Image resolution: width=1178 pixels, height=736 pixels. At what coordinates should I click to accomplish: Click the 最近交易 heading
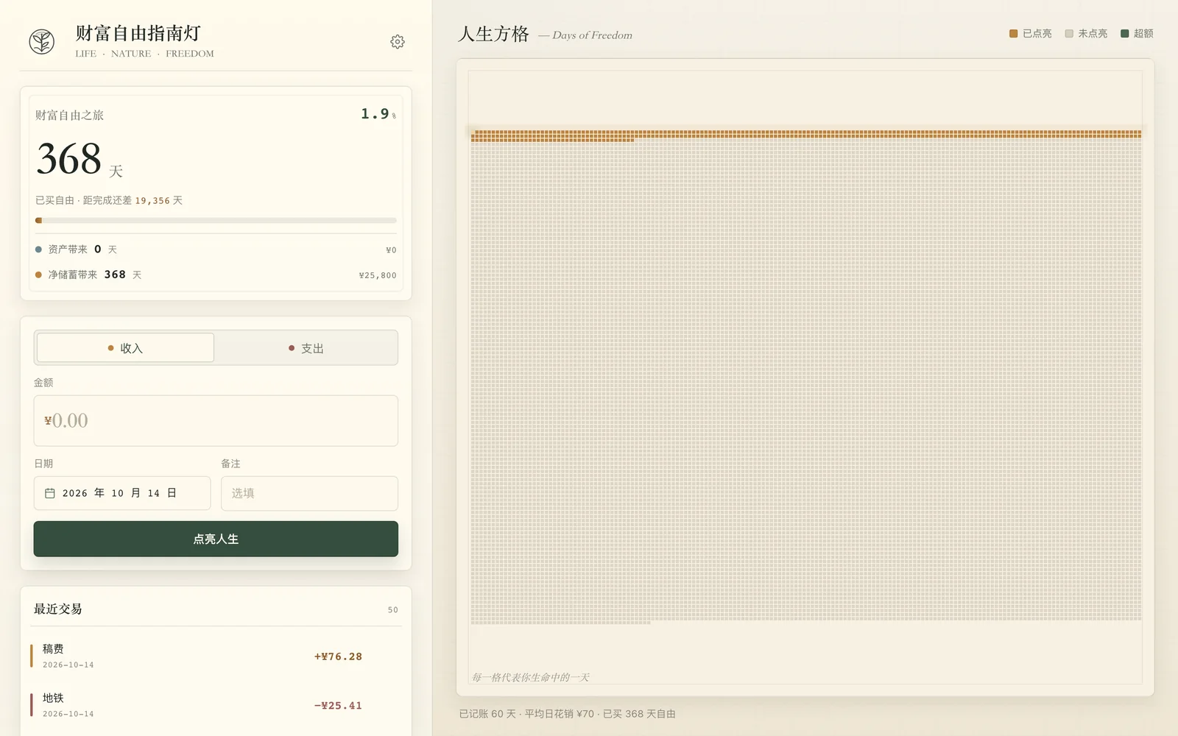point(58,609)
